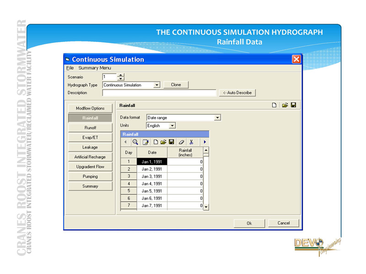Click the magnifier icon in the Rainfall table toolbar

(x=135, y=142)
